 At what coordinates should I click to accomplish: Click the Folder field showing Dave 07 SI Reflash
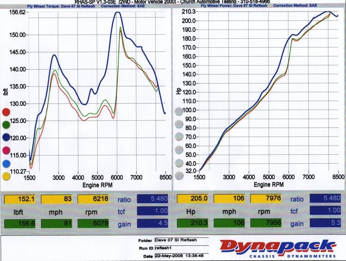coord(180,240)
